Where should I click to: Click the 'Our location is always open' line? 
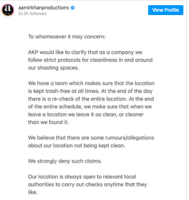tap(82, 176)
